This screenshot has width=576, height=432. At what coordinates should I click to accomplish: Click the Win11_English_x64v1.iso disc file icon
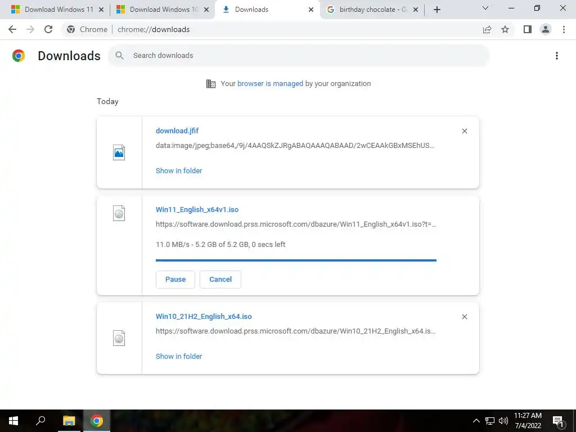119,213
